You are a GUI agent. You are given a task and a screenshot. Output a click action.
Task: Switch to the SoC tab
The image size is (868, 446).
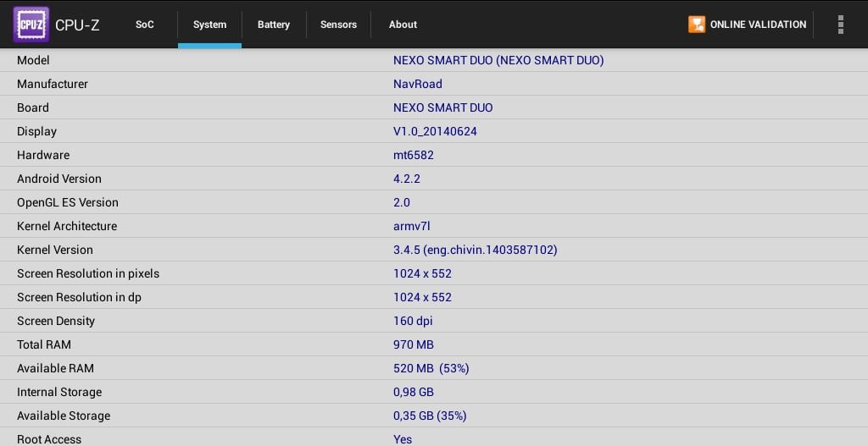144,25
